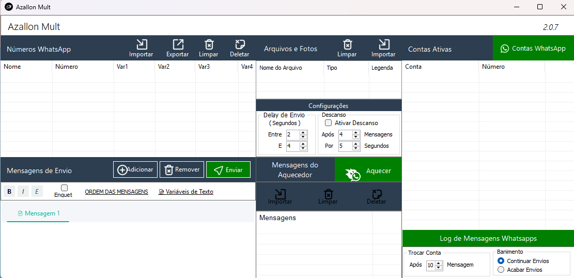Screen dimensions: 574x278
Task: Increase Trocar Conta message count
Action: pyautogui.click(x=439, y=263)
